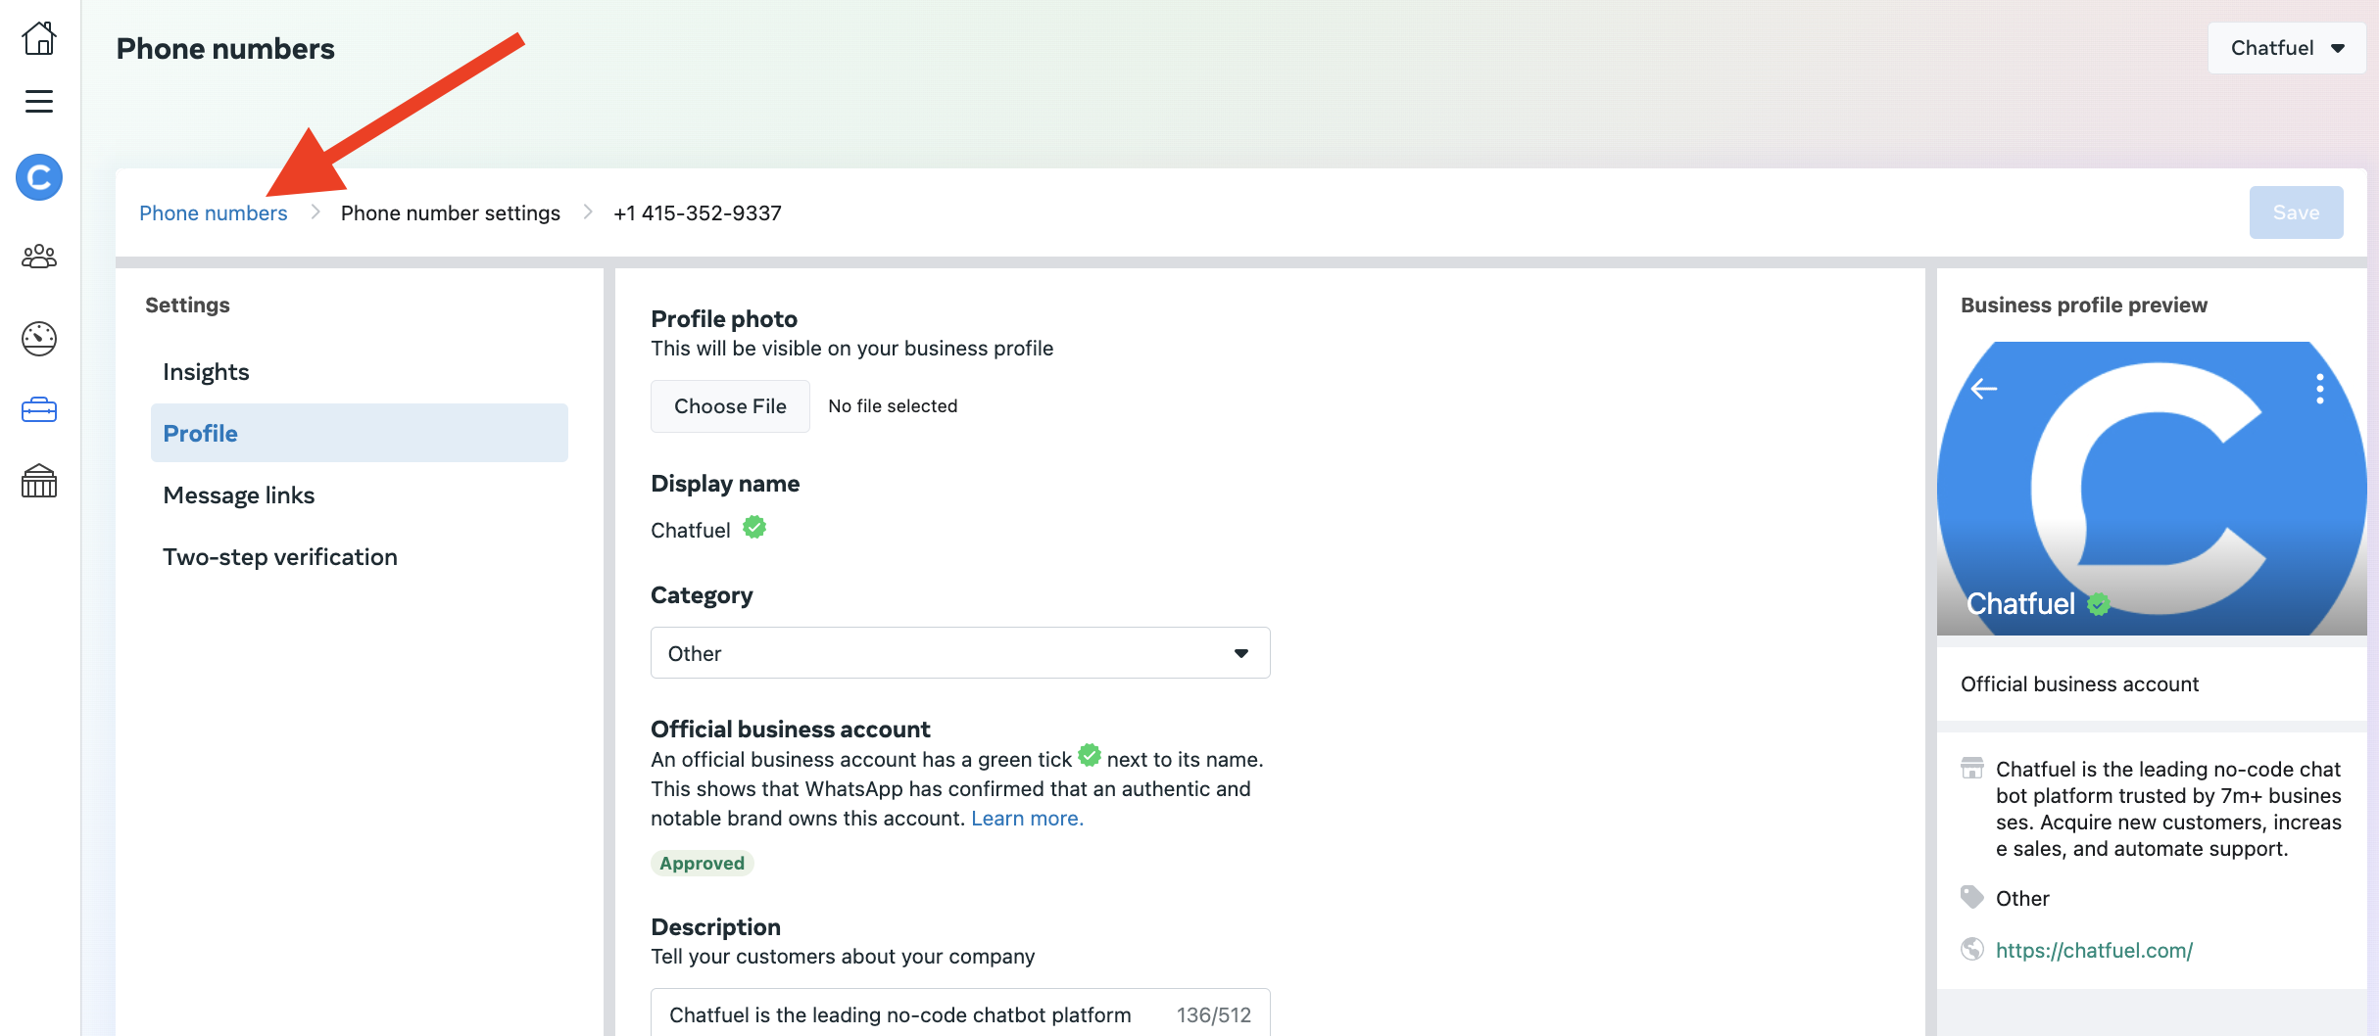Open the gauge dashboard sidebar icon
The width and height of the screenshot is (2379, 1036).
(39, 339)
